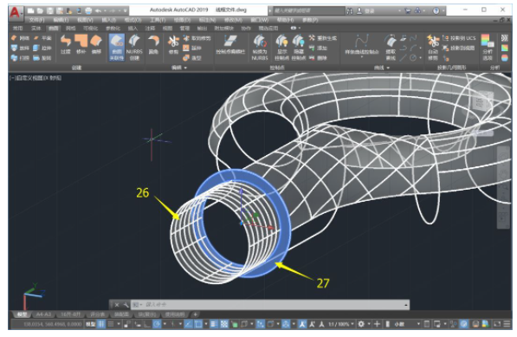Open the Help icon dropdown arrow
This screenshot has width=517, height=337.
[443, 11]
